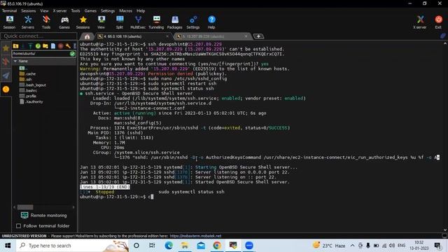The width and height of the screenshot is (448, 252).
Task: Click the SFTP upload arrow icon
Action: [31, 46]
